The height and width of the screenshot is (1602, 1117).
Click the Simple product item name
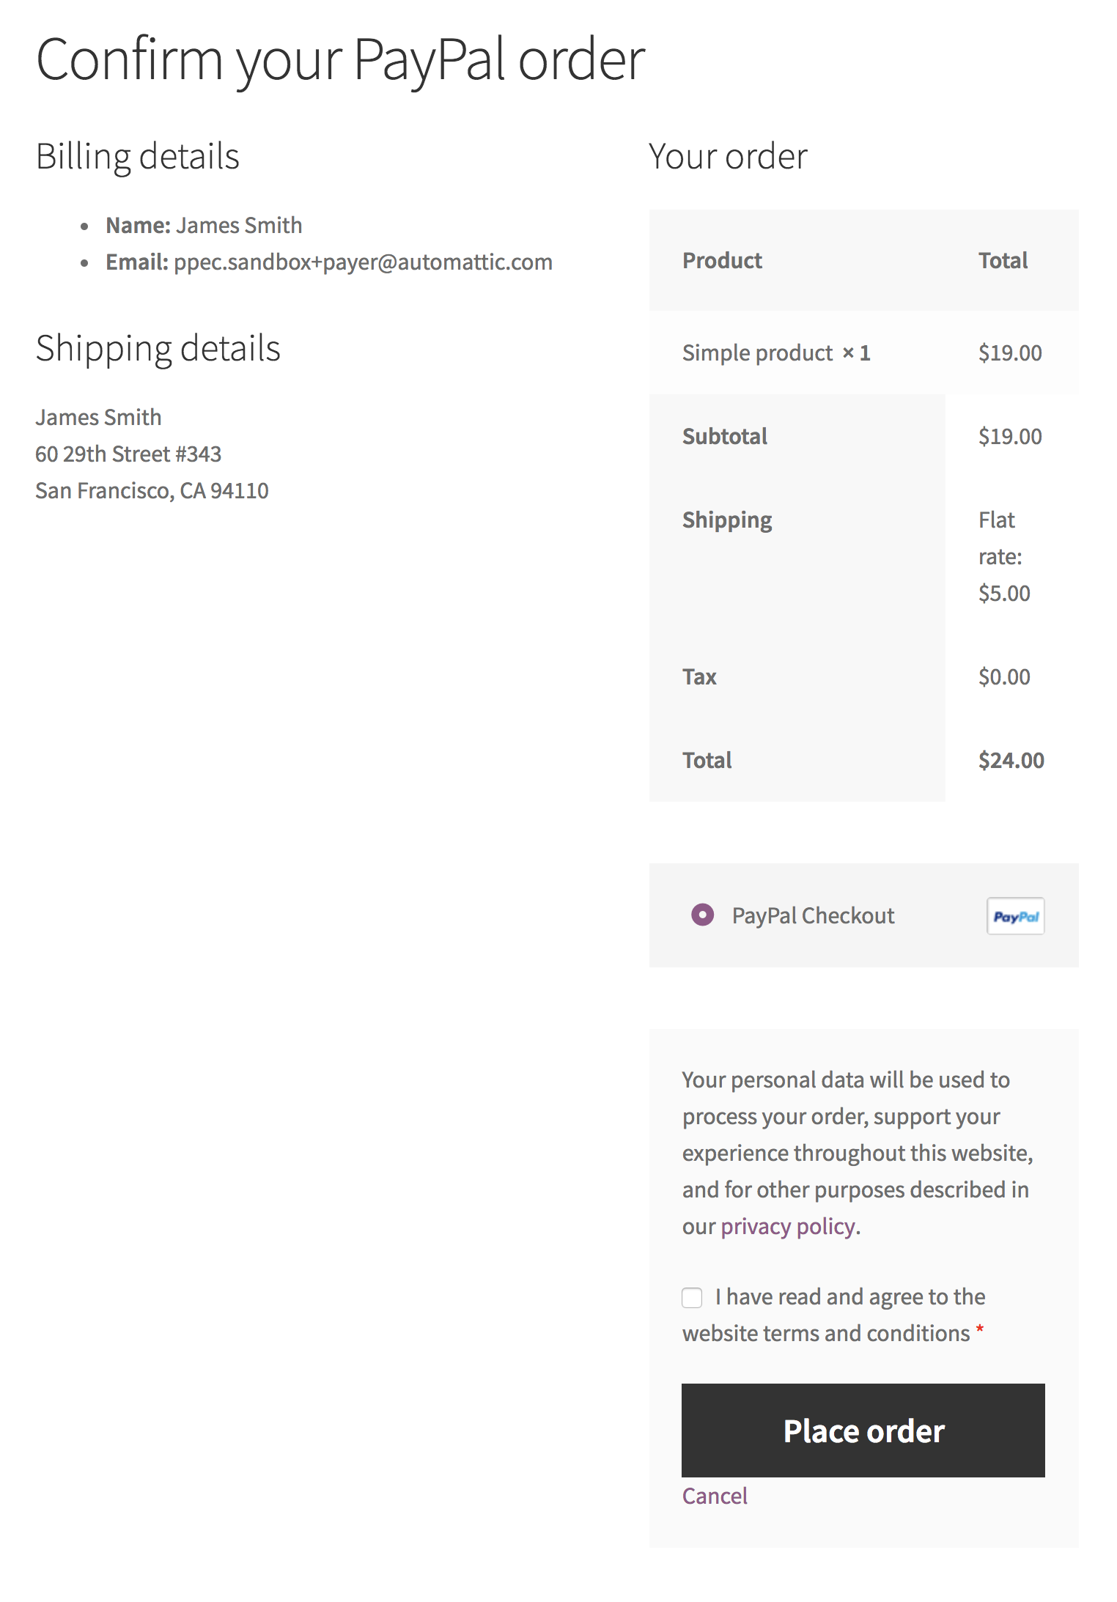tap(757, 353)
